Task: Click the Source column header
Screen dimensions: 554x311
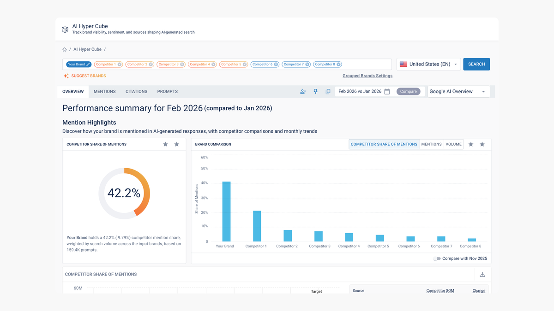Action: [x=358, y=291]
